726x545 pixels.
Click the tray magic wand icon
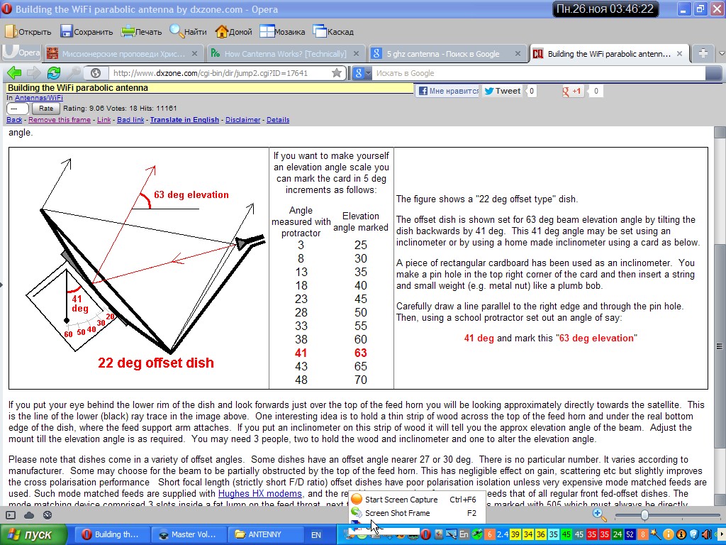655,534
